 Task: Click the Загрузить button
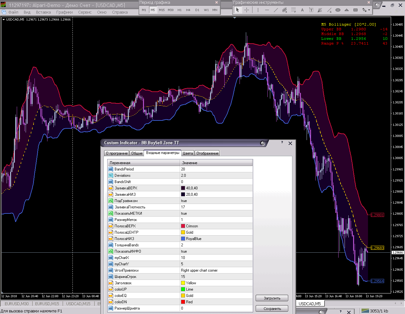pyautogui.click(x=272, y=298)
